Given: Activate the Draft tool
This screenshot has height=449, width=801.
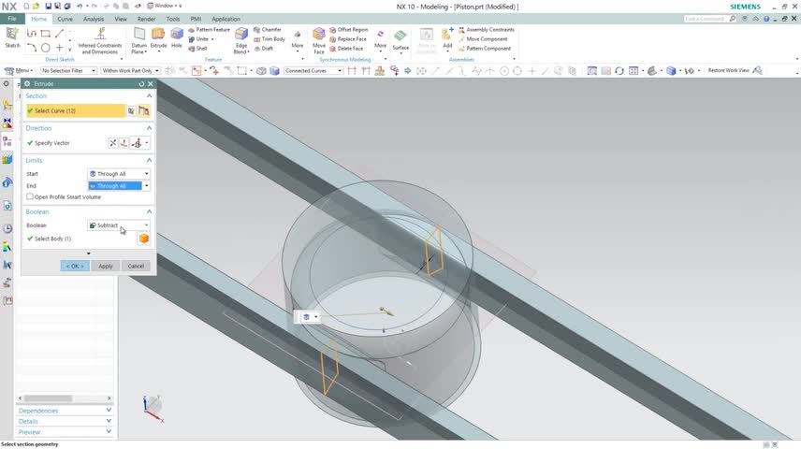Looking at the screenshot, I should (x=264, y=49).
